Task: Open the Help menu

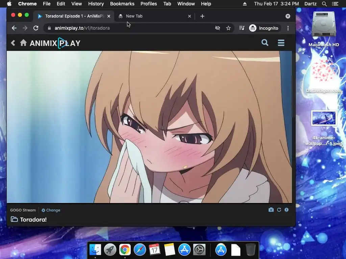Action: pos(206,4)
